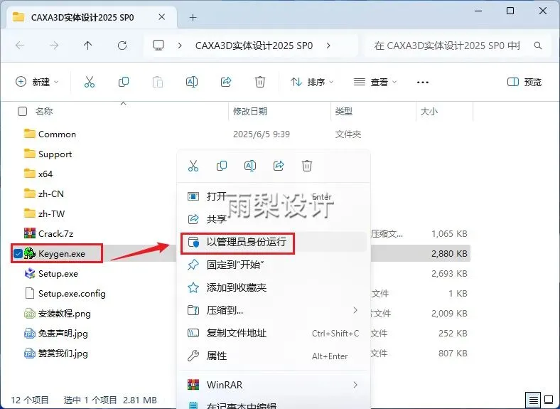This screenshot has width=560, height=409.
Task: Choose 共享 in the context menu
Action: tap(274, 219)
